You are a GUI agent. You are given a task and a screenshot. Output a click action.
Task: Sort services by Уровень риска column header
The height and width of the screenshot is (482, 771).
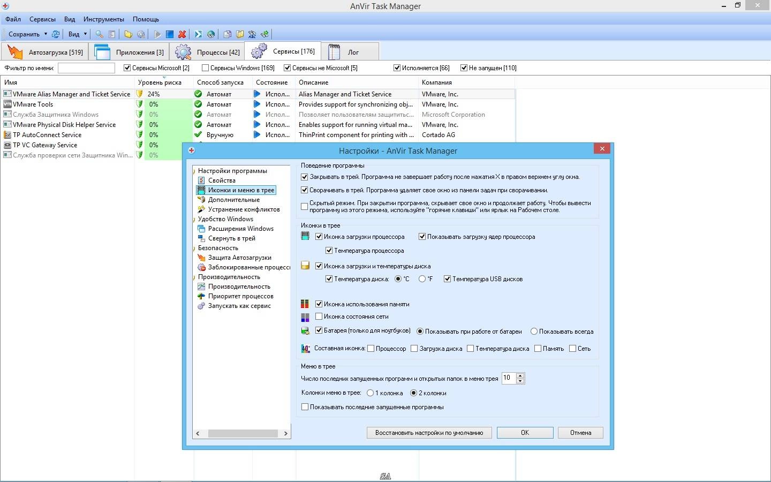(164, 82)
